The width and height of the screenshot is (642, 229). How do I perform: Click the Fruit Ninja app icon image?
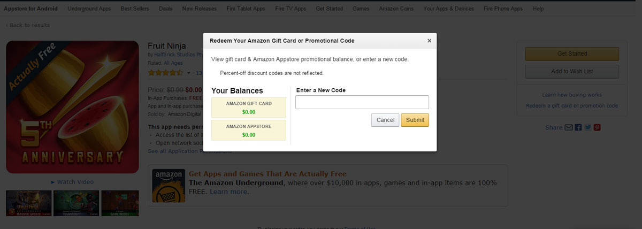click(x=72, y=107)
